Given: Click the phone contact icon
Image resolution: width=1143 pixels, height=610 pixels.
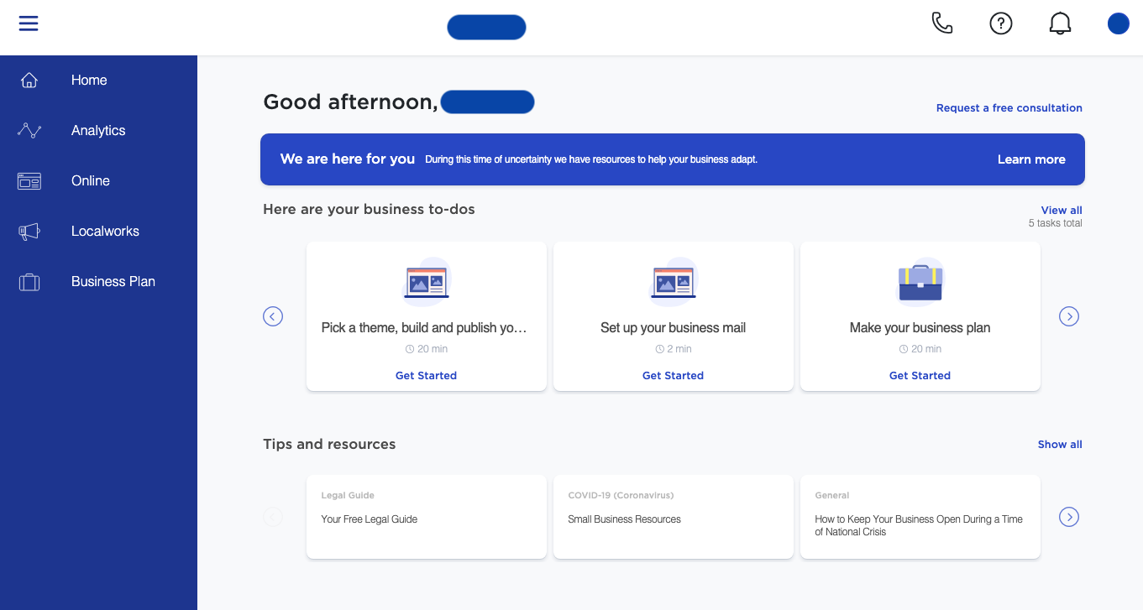Looking at the screenshot, I should tap(942, 23).
